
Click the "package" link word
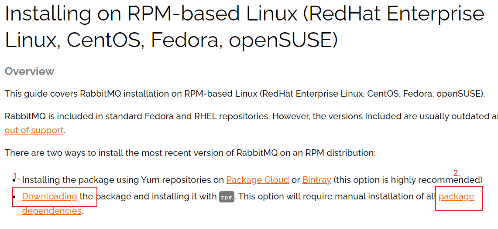click(x=456, y=197)
